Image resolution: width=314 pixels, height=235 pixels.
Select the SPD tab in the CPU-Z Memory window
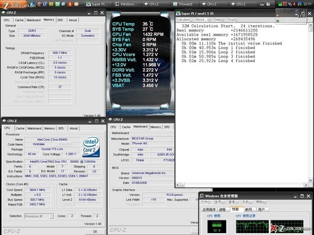(60, 20)
